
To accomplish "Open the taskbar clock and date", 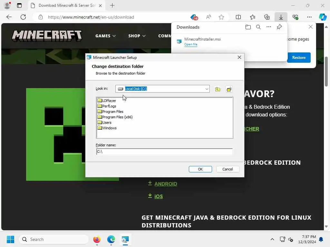I will (x=307, y=239).
